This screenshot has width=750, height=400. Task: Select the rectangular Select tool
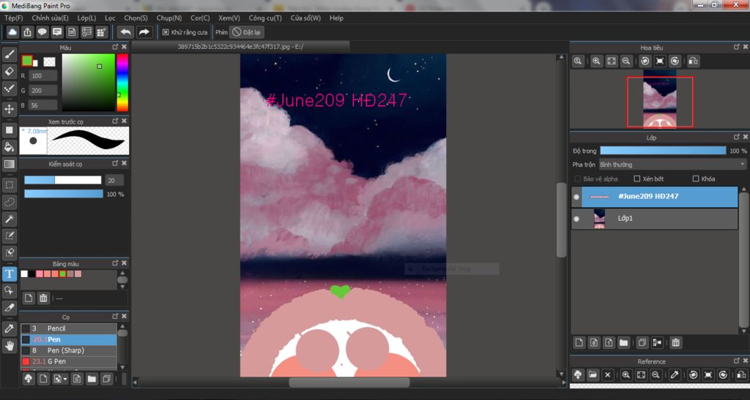[9, 185]
